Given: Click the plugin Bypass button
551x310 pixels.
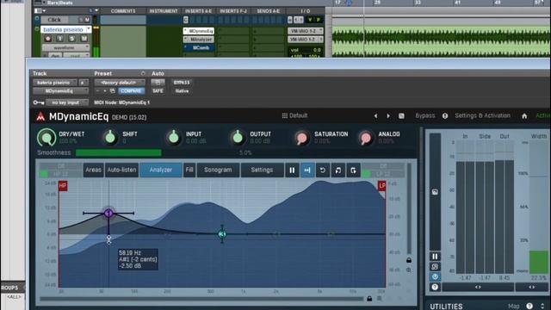Looking at the screenshot, I should [425, 115].
